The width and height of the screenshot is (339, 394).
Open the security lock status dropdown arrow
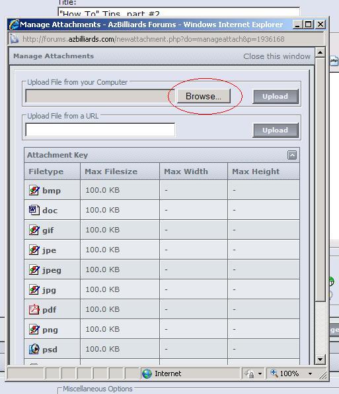pyautogui.click(x=260, y=373)
